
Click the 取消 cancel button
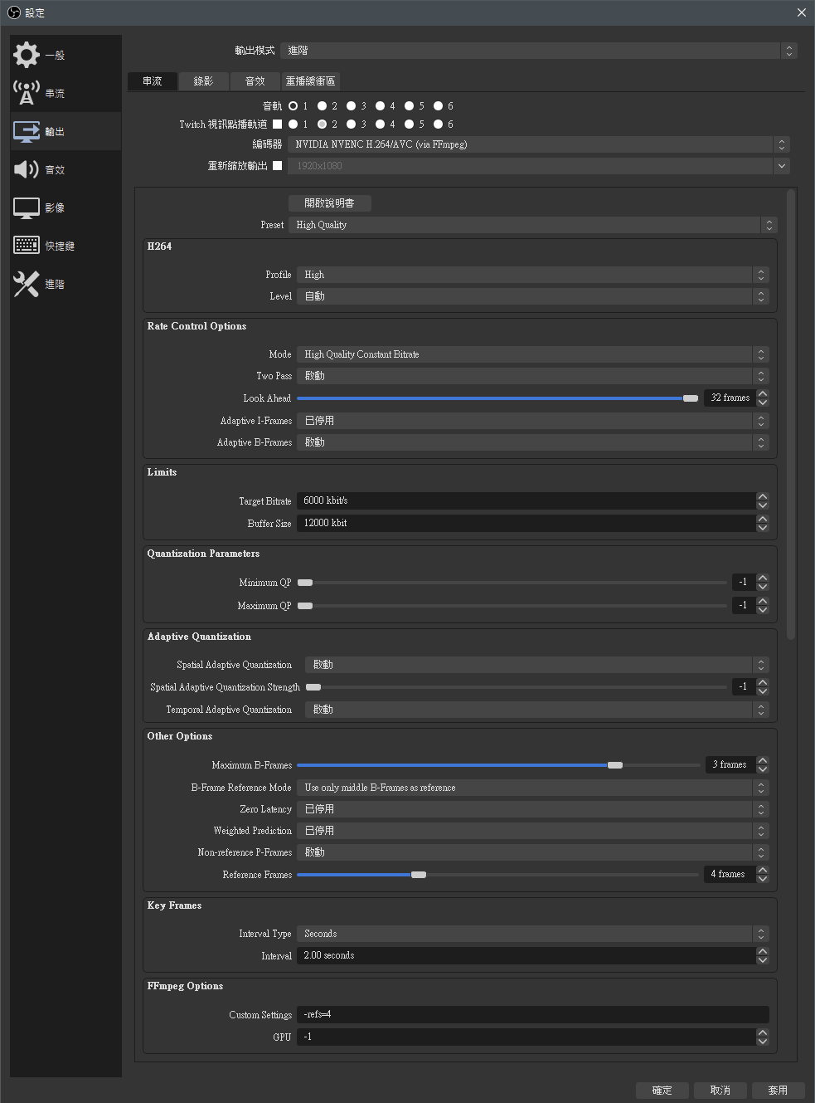click(720, 1091)
